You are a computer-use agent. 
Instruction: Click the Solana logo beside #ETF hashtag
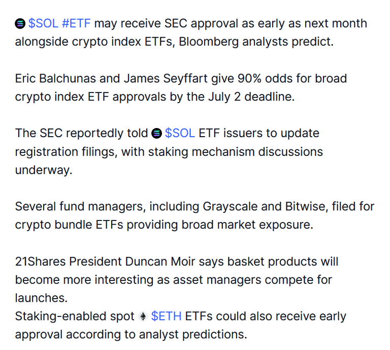click(x=20, y=24)
